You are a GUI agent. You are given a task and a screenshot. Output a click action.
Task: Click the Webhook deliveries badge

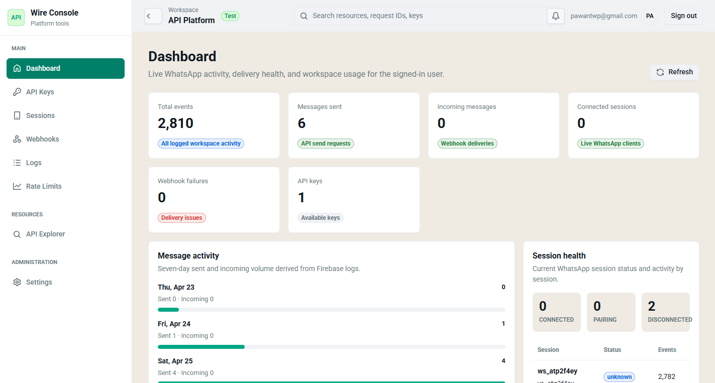(467, 144)
